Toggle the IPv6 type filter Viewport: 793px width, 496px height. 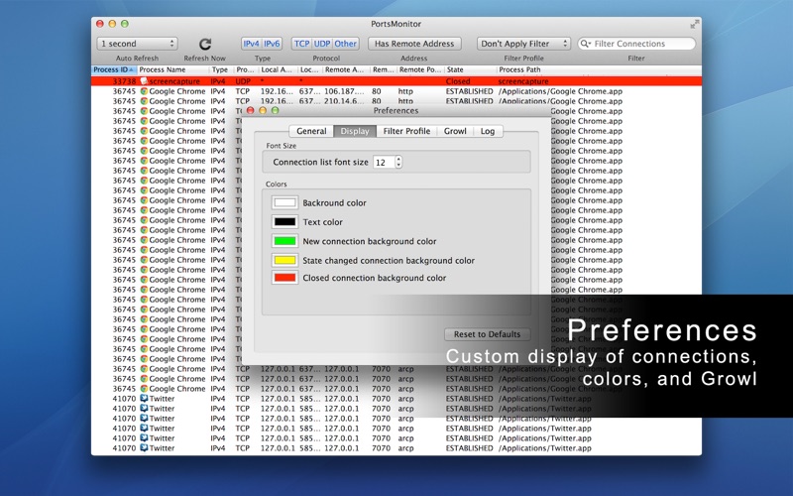click(272, 44)
